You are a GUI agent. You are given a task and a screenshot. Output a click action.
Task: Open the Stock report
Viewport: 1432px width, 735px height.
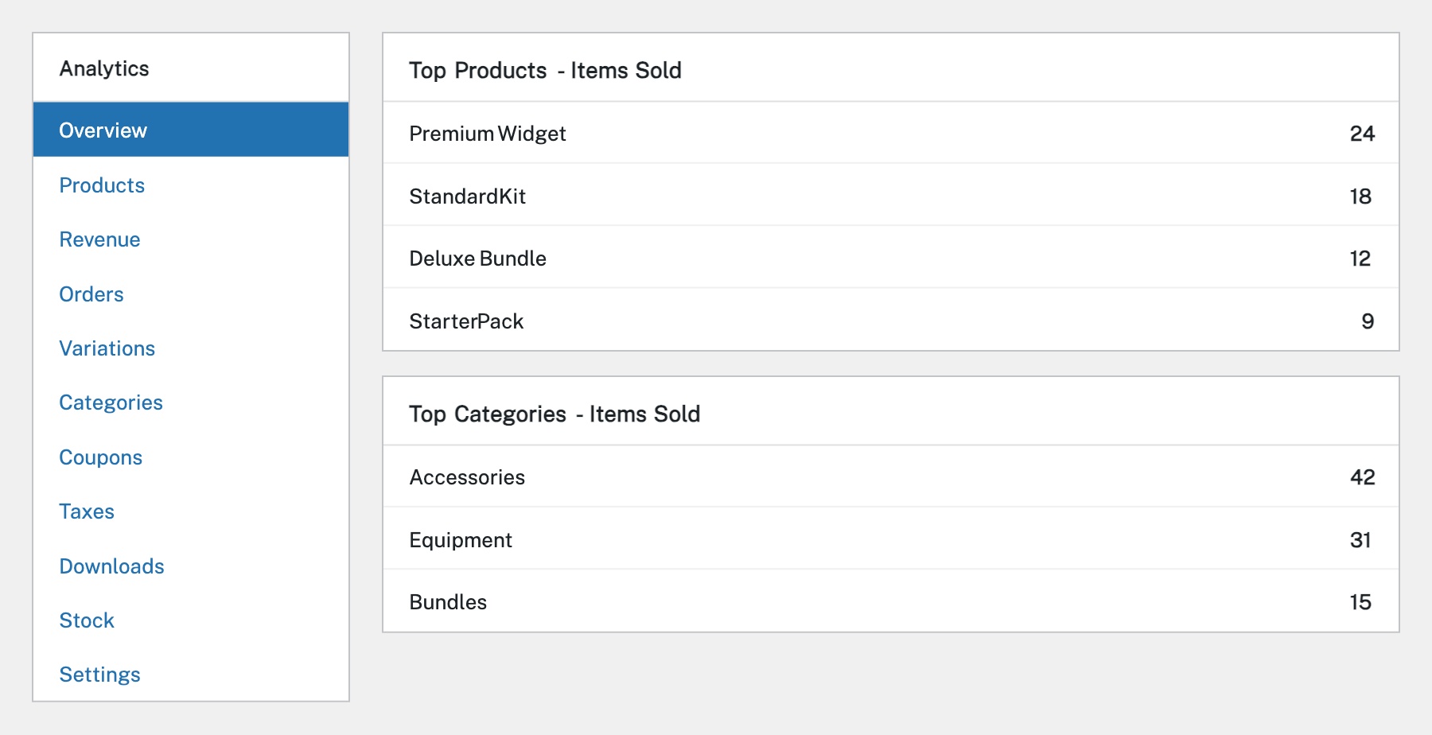(87, 620)
